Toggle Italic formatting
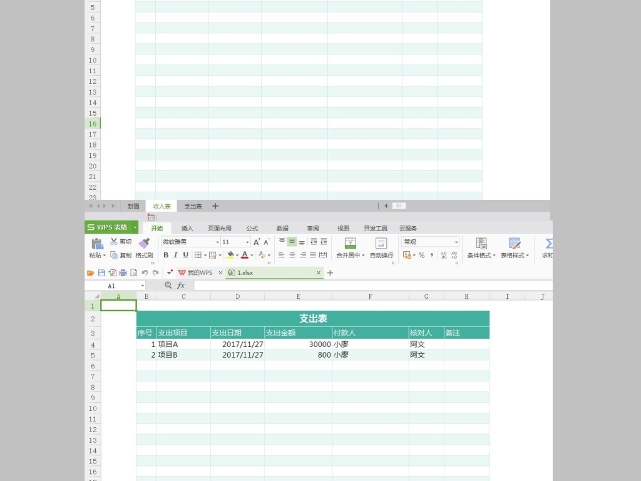The height and width of the screenshot is (481, 641). 175,255
